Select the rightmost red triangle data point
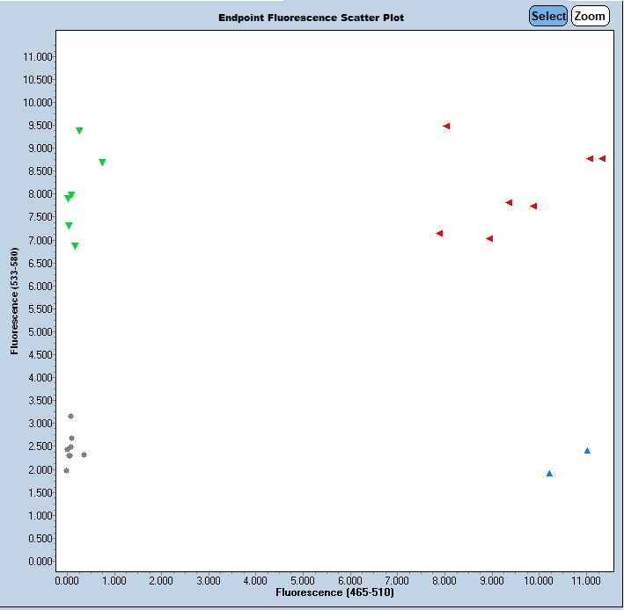This screenshot has height=610, width=624. pos(602,158)
